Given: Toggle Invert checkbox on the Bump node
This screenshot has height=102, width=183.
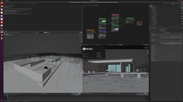Looking at the screenshot, I should [99, 34].
